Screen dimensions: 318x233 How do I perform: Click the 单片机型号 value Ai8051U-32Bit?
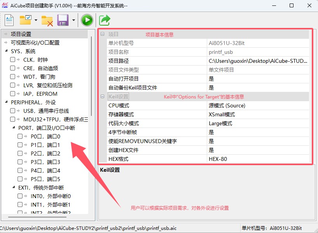(x=258, y=43)
